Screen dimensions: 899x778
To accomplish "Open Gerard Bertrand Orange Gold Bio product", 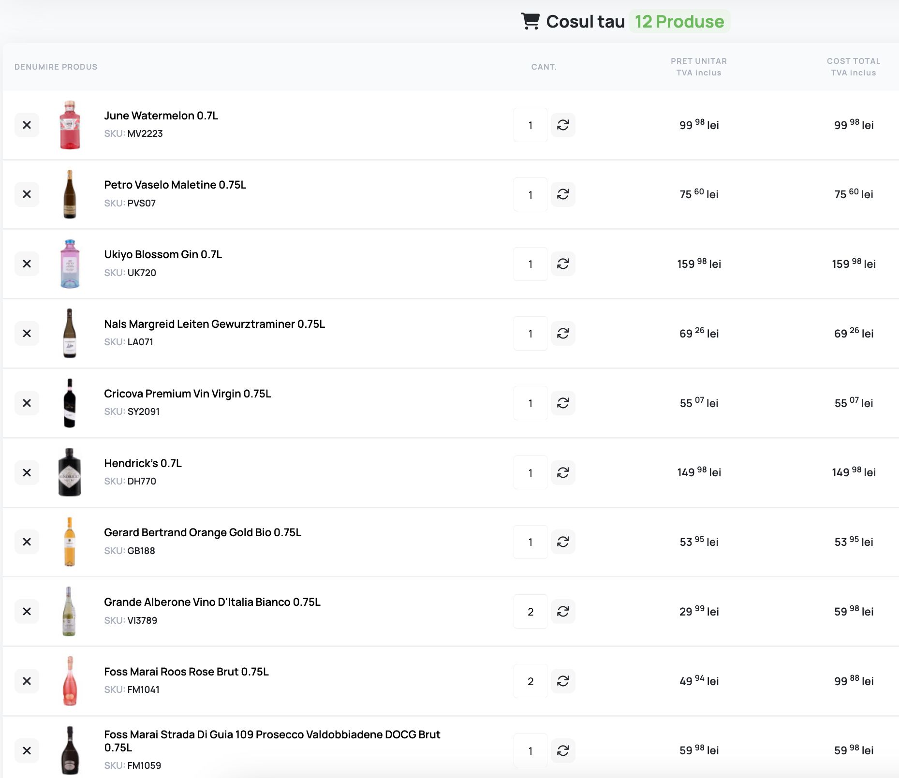I will click(x=203, y=532).
